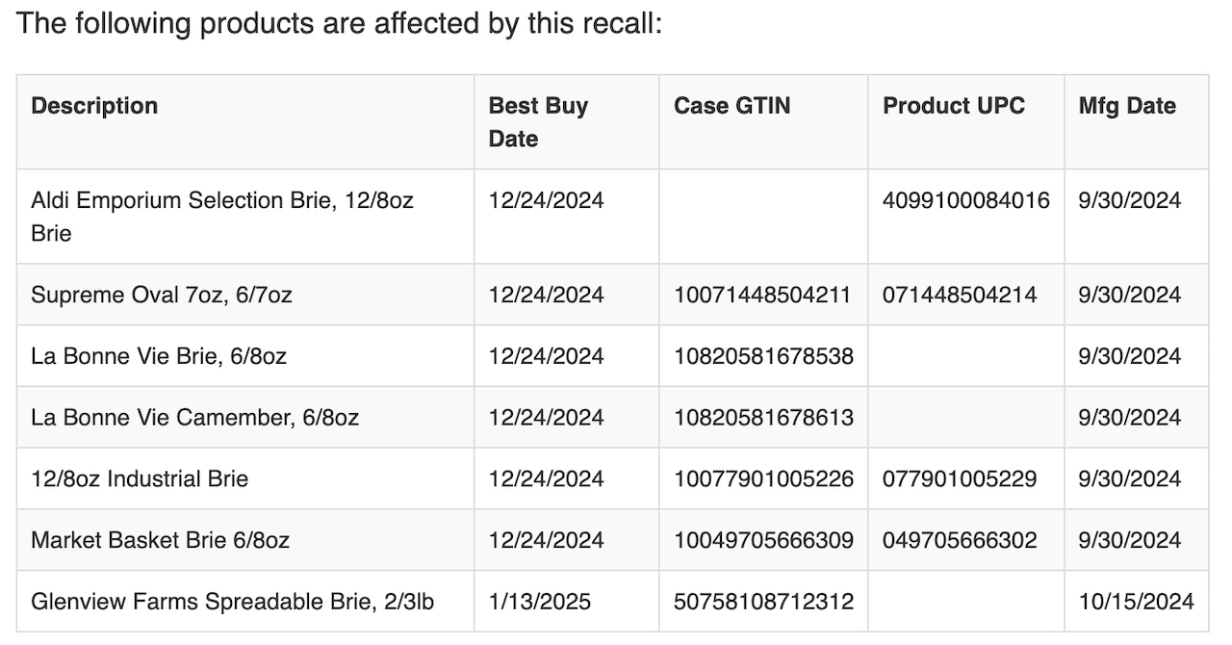The width and height of the screenshot is (1232, 645).
Task: Select Case GTIN 10820581678538
Action: pos(763,356)
